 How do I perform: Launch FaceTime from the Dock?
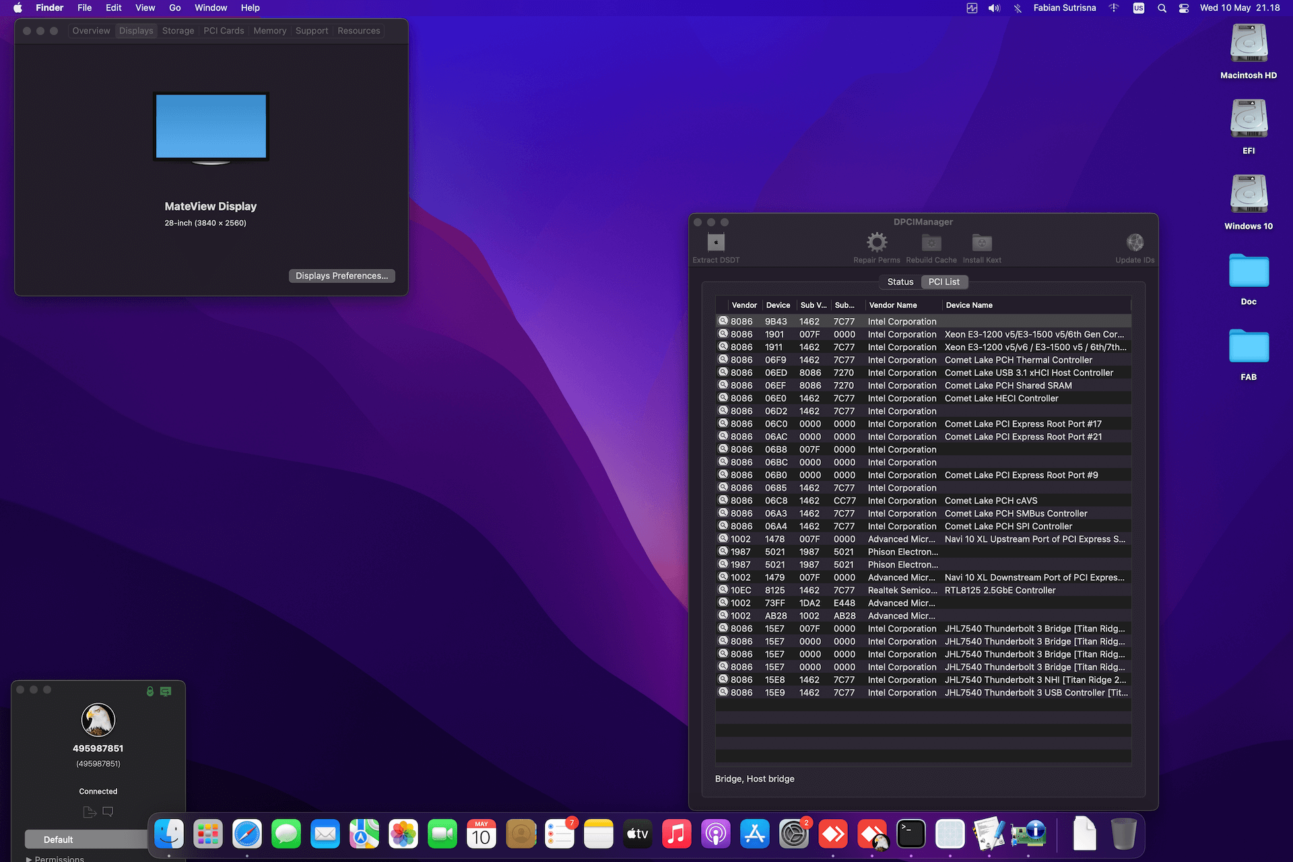pyautogui.click(x=442, y=834)
